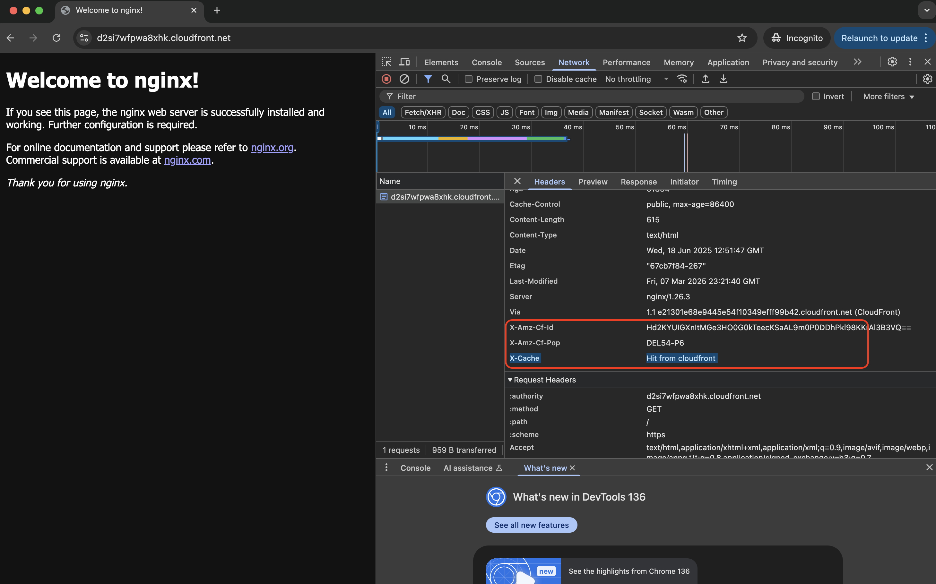
Task: Reload the page with refresh icon
Action: pyautogui.click(x=56, y=38)
